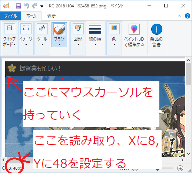
Task: Expand the イメージ group dropdown arrow
Action: [26, 44]
